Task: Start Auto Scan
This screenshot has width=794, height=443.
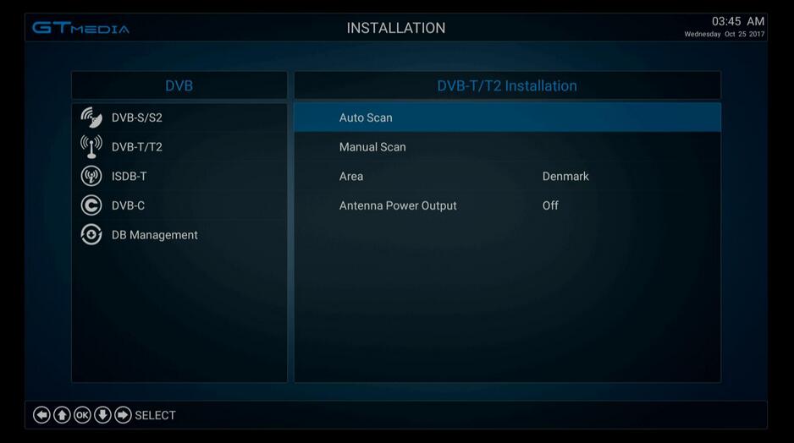Action: point(507,118)
